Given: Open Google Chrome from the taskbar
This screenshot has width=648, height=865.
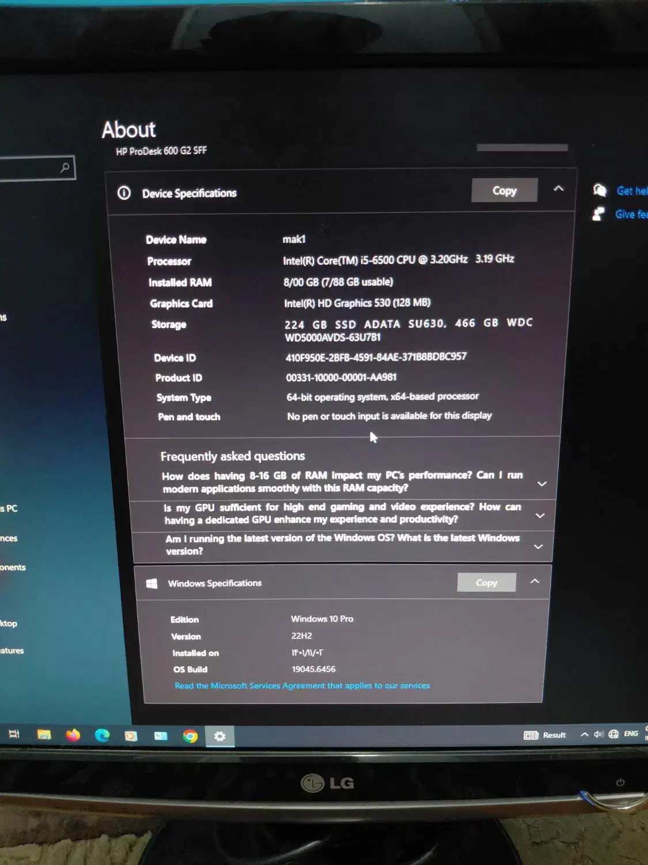Looking at the screenshot, I should tap(190, 736).
